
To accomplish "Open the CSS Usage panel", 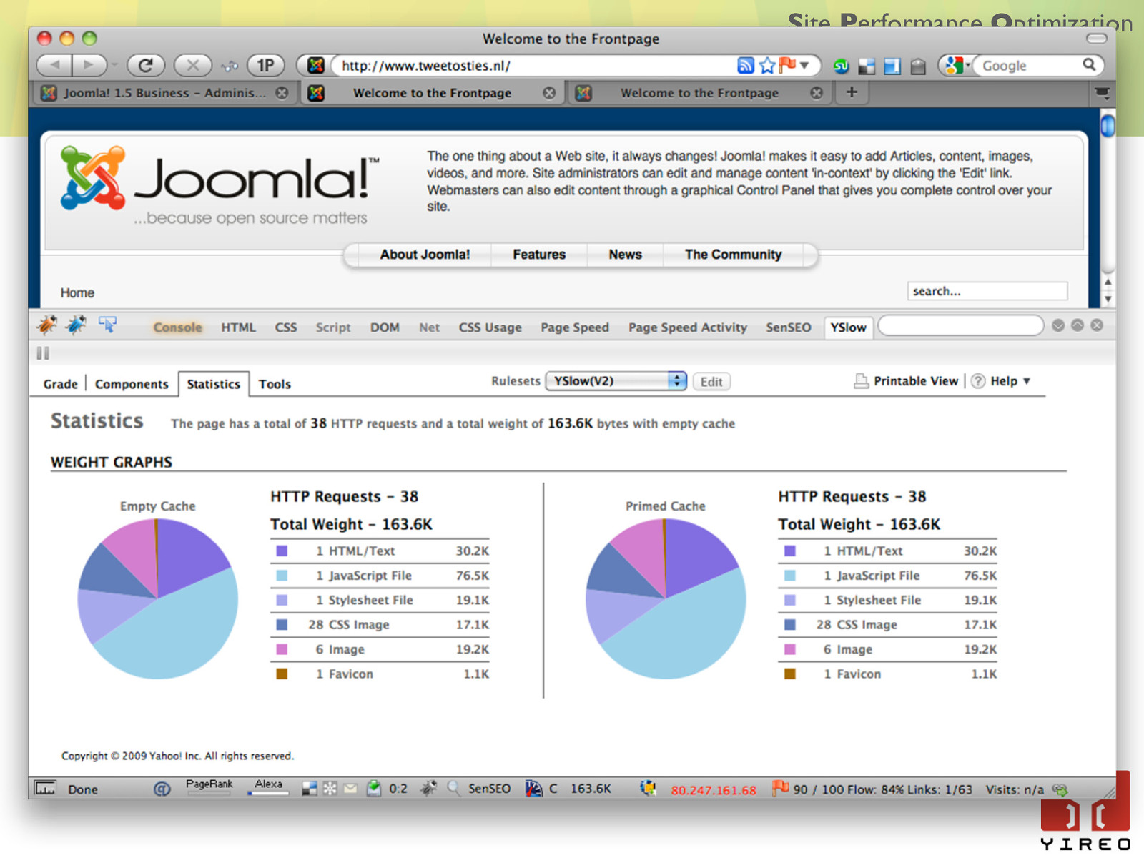I will (x=490, y=327).
